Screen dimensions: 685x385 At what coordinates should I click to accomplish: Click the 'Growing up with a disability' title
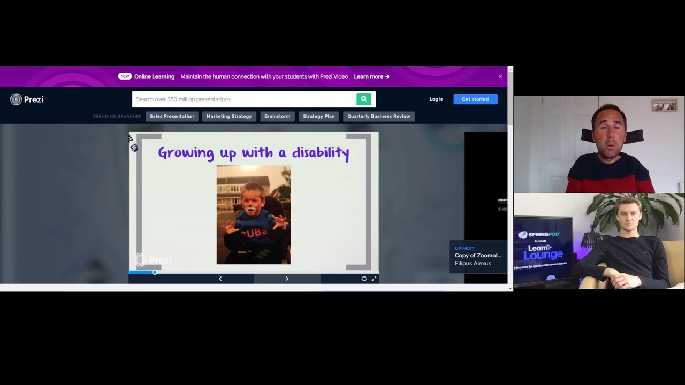click(254, 153)
